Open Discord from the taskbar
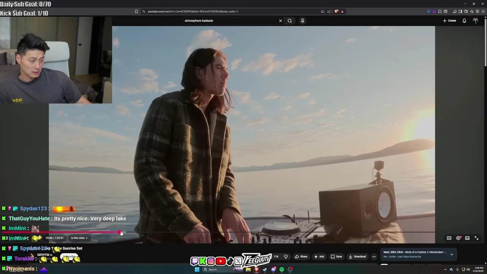 [273, 269]
